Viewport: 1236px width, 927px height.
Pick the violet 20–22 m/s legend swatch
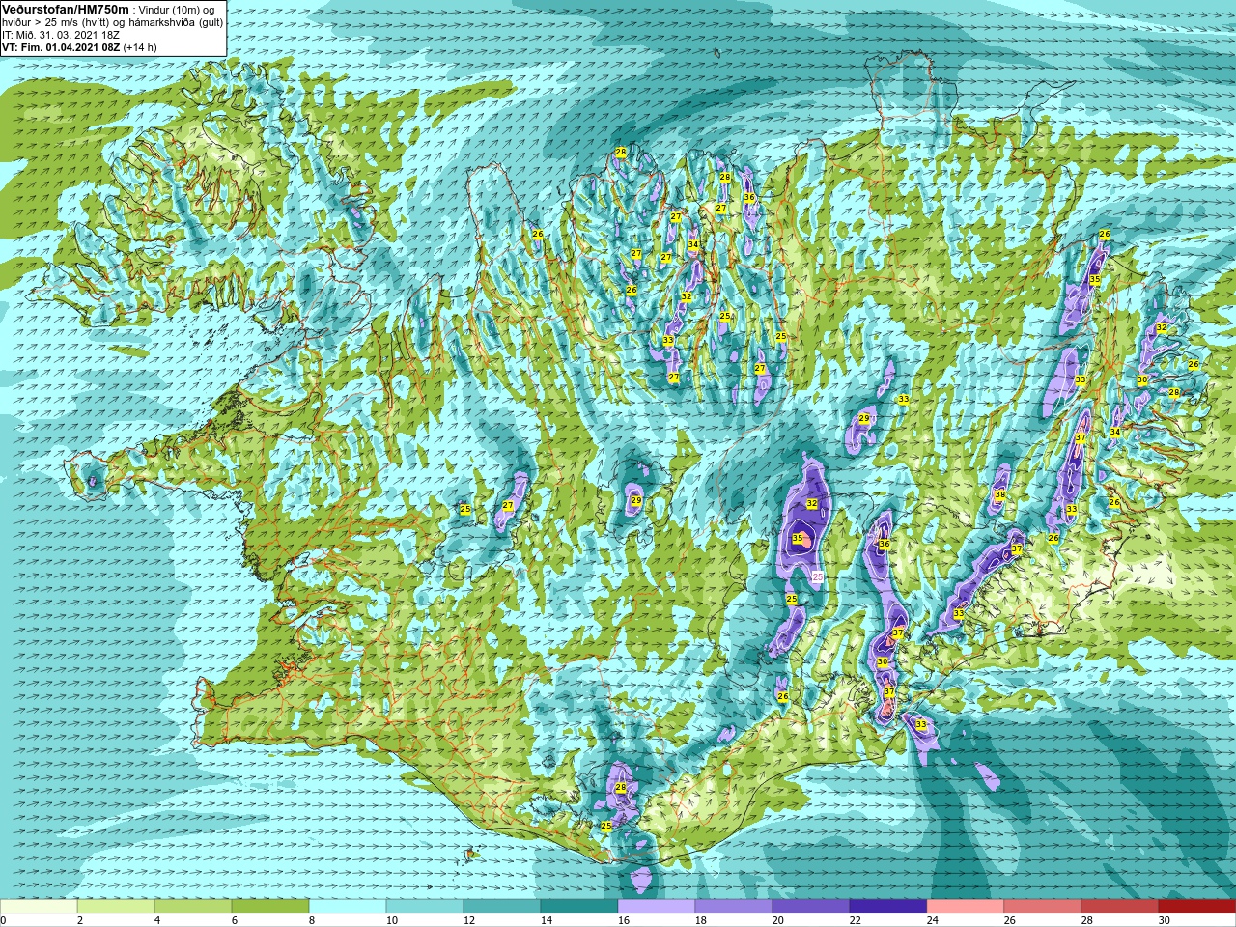click(x=811, y=907)
